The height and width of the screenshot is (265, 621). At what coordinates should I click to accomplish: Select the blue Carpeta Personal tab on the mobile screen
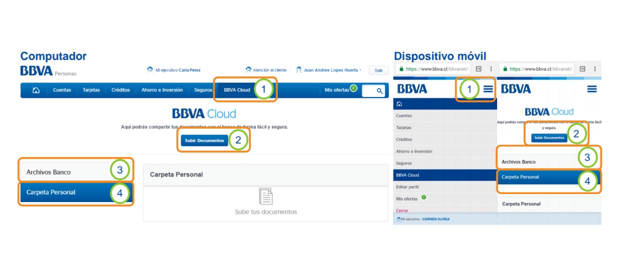pyautogui.click(x=549, y=177)
